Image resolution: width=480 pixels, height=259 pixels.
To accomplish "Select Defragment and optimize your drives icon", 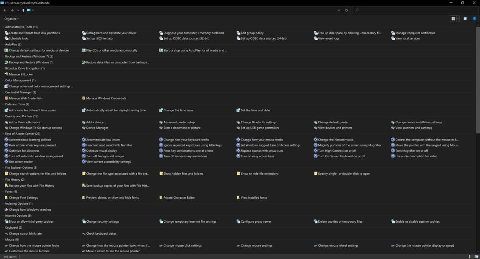I will tap(84, 33).
